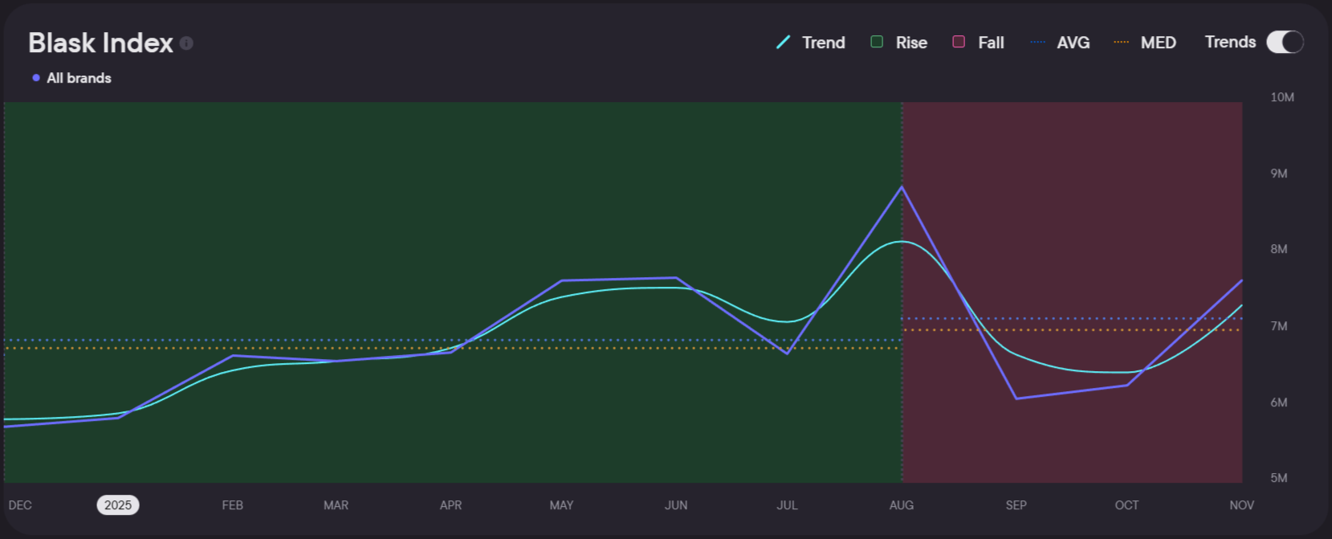Click the September low point on chart
Viewport: 1332px width, 539px height.
pyautogui.click(x=1016, y=398)
